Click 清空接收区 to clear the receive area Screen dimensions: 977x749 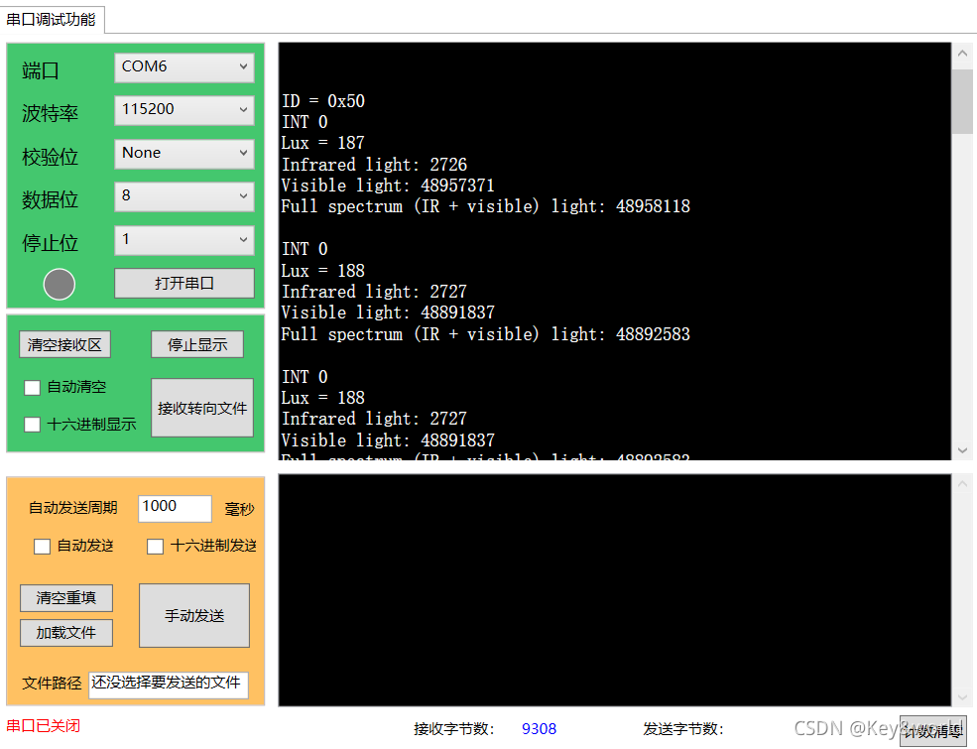pyautogui.click(x=64, y=344)
